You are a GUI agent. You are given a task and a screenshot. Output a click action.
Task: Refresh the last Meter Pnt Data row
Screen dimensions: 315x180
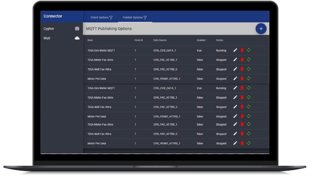[x=248, y=143]
